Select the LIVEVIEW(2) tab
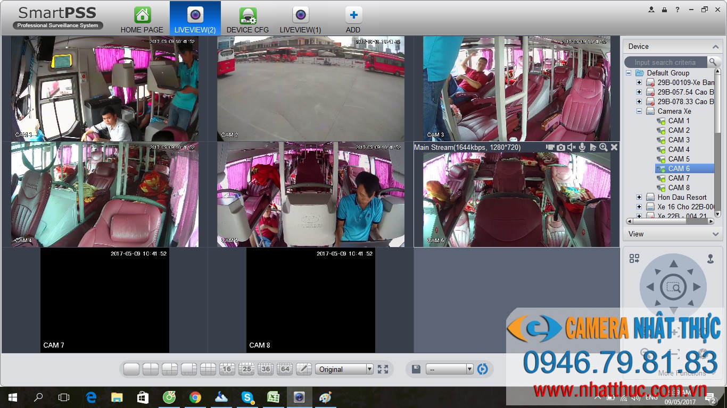The height and width of the screenshot is (408, 727). 195,19
